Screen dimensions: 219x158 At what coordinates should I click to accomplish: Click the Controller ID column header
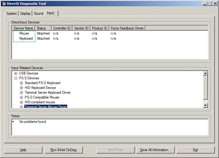(x=62, y=28)
